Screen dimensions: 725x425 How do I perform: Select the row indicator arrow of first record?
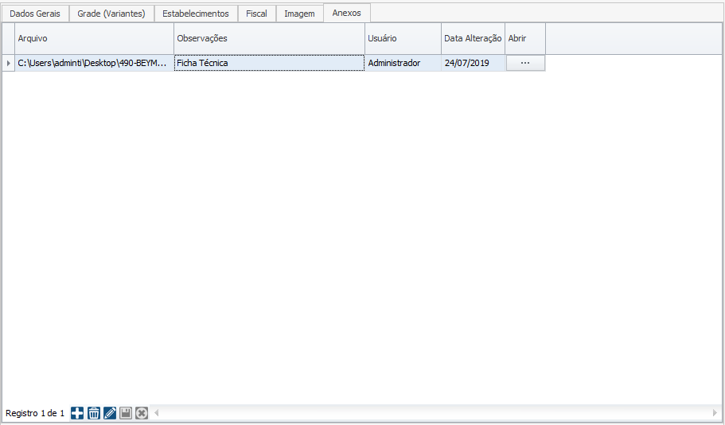[x=8, y=63]
